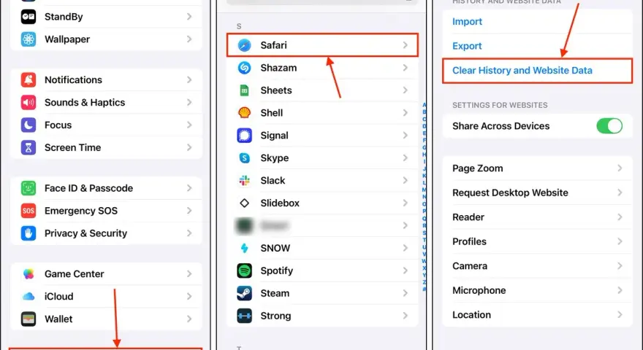Select the Notifications label text
The image size is (643, 350).
[x=73, y=79]
